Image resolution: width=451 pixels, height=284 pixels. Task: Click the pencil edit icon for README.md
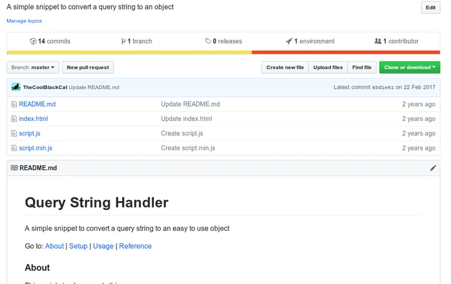point(433,168)
